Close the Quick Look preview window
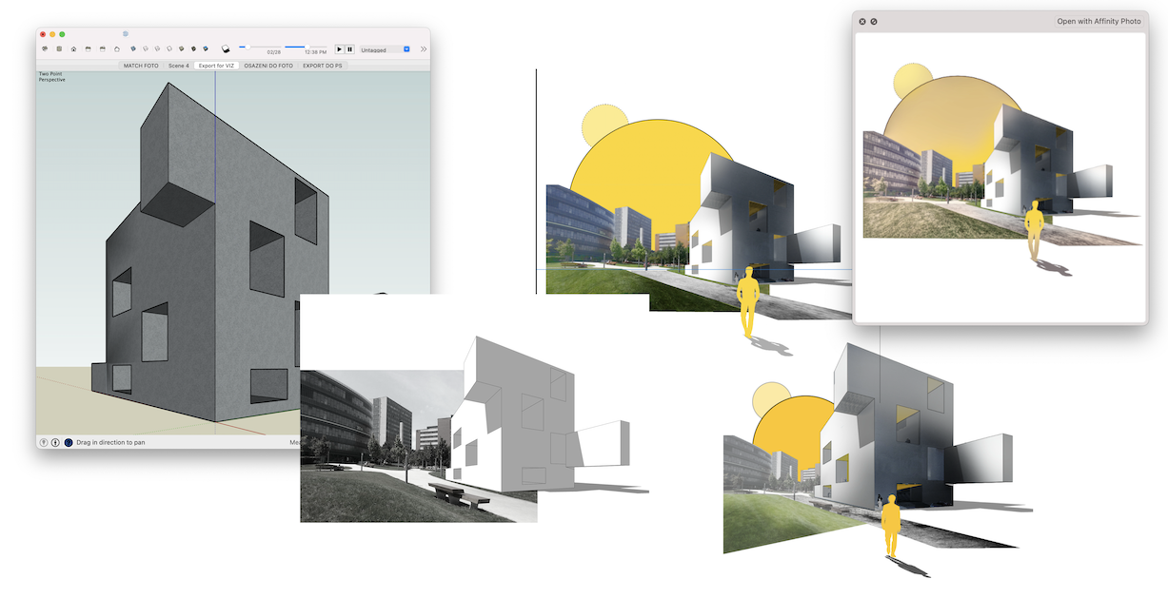 [x=862, y=21]
